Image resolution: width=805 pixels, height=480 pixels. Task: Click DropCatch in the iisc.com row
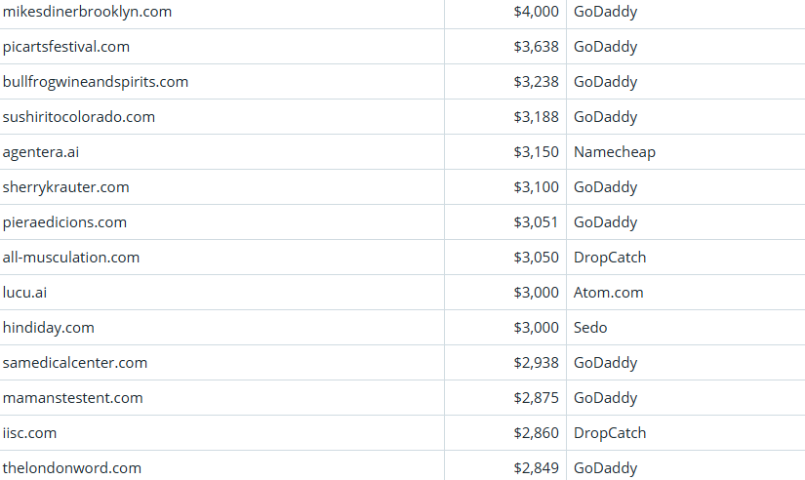[610, 433]
